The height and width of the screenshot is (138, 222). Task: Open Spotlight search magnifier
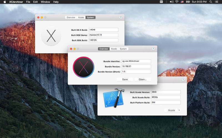pos(211,2)
